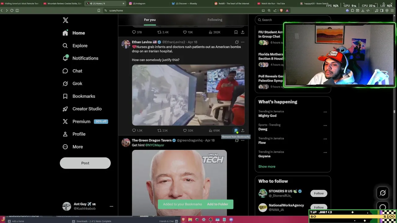Open Creator Studio in the sidebar
This screenshot has height=223, width=397.
pos(82,109)
